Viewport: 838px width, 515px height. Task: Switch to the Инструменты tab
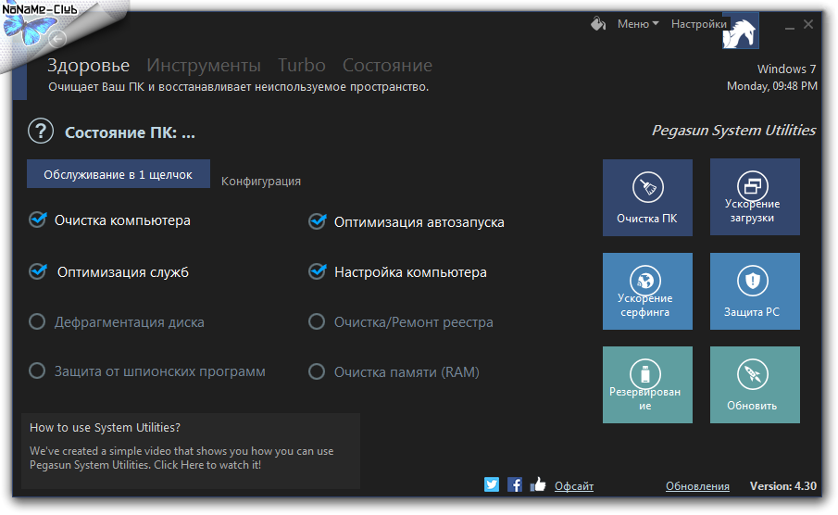click(x=204, y=65)
